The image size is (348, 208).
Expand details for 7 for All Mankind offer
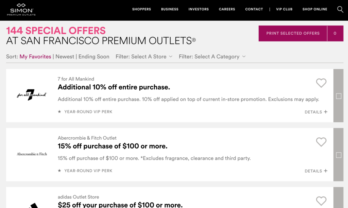pos(316,112)
